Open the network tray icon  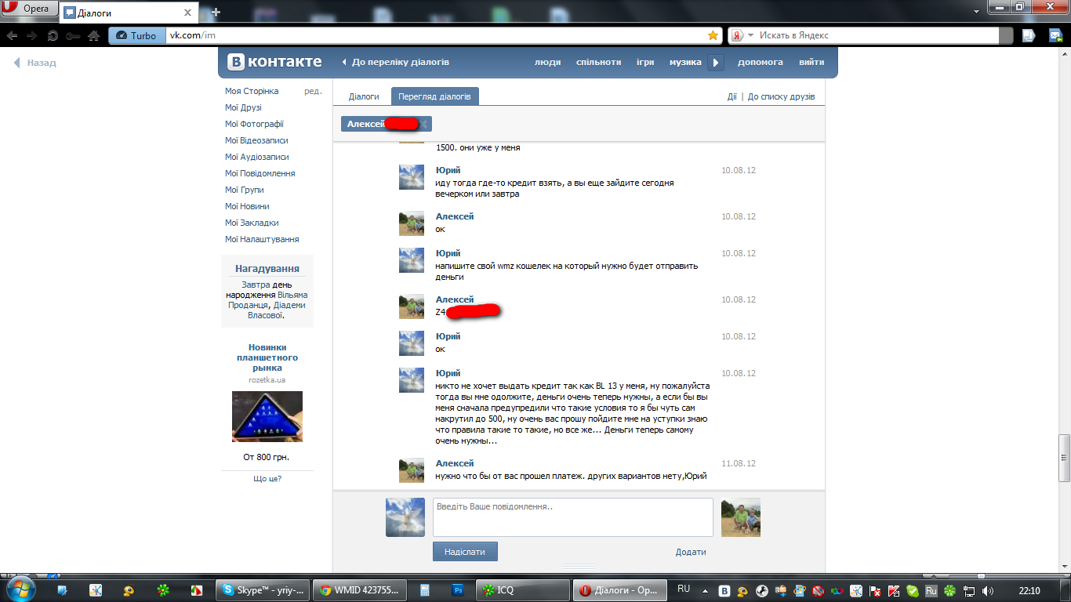(969, 590)
